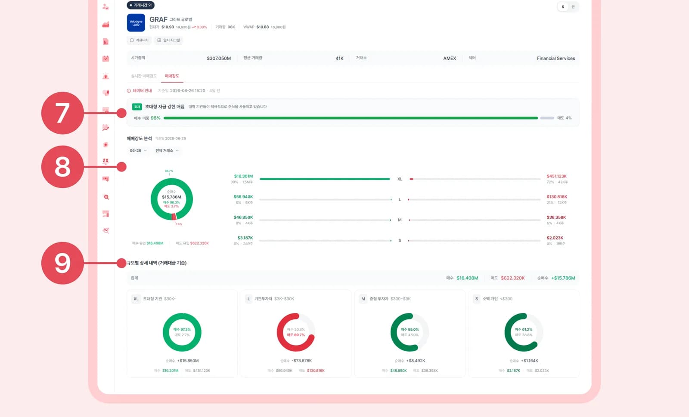Image resolution: width=689 pixels, height=417 pixels.
Task: Click the Financial Services sector text
Action: click(x=556, y=58)
